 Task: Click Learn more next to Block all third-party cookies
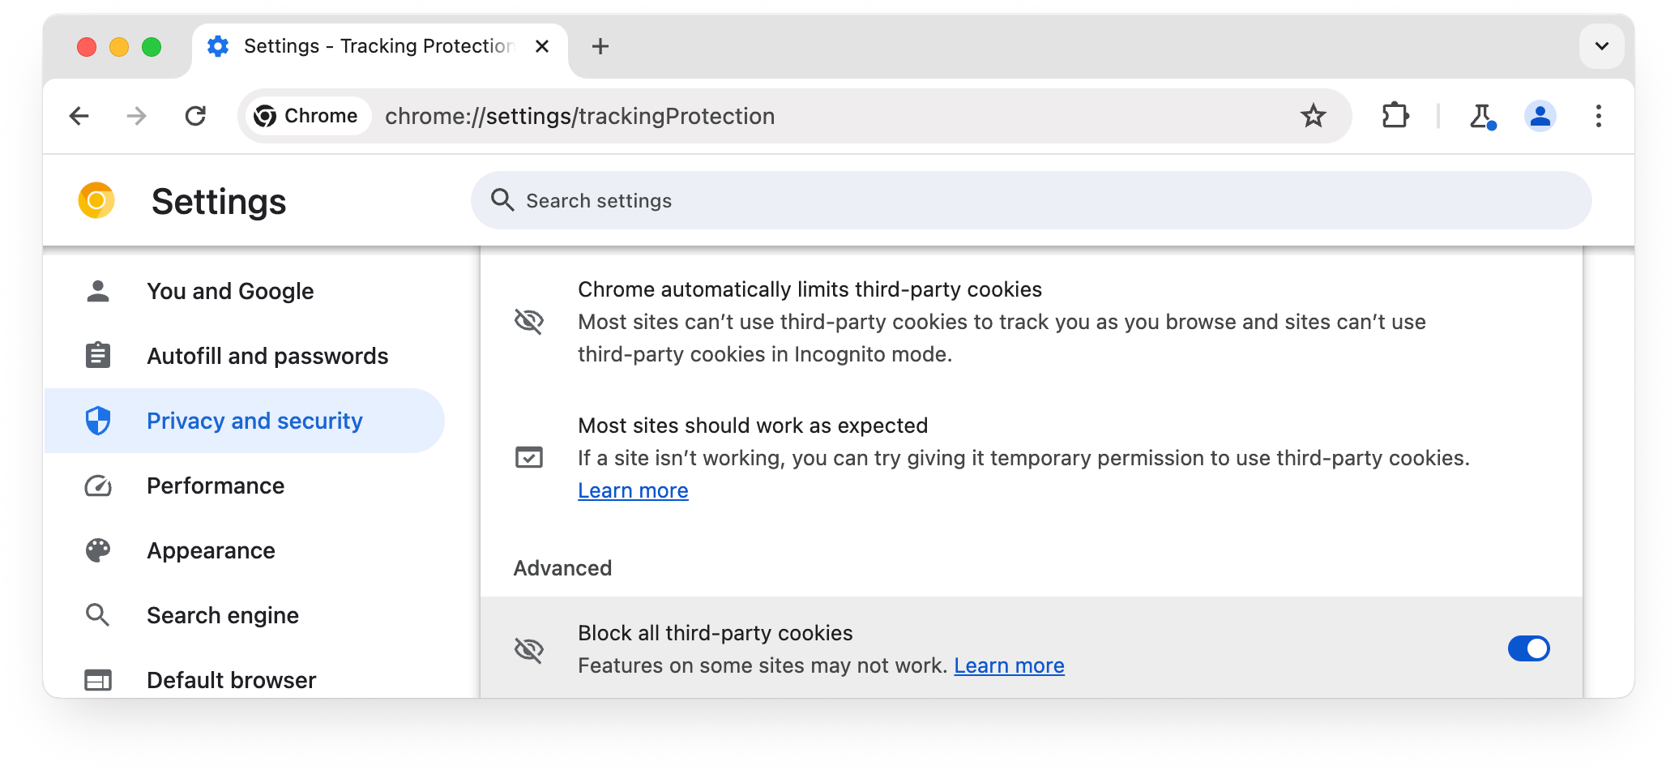click(1009, 665)
